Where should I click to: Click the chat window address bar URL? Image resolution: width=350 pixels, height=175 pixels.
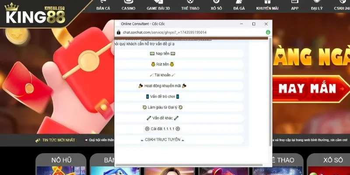[165, 32]
